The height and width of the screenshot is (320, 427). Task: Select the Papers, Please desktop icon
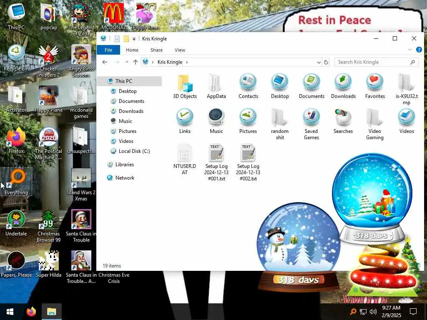point(16,265)
